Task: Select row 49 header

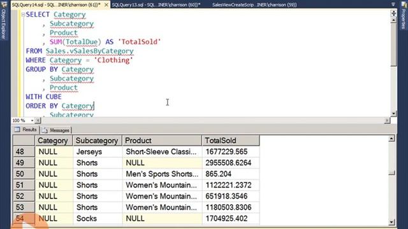Action: click(24, 163)
